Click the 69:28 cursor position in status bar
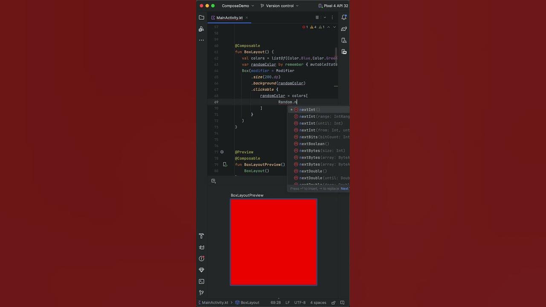 [x=276, y=303]
